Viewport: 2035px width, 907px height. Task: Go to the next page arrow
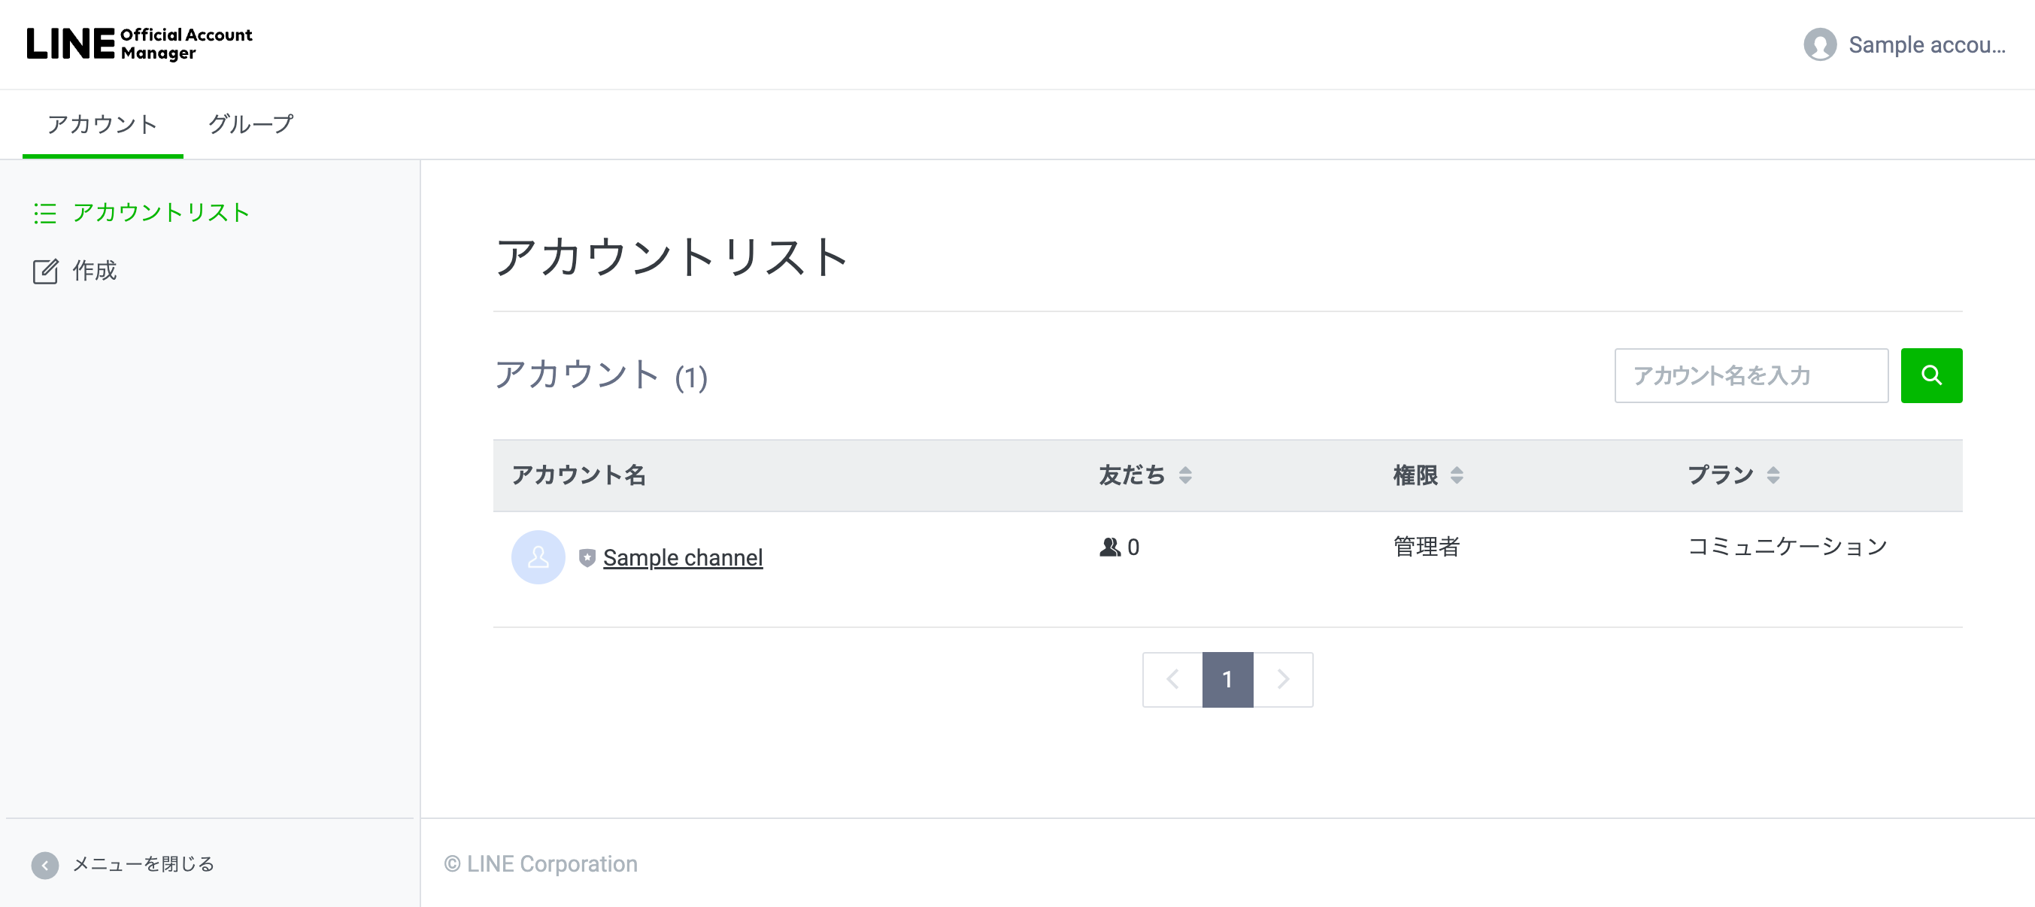click(x=1283, y=679)
